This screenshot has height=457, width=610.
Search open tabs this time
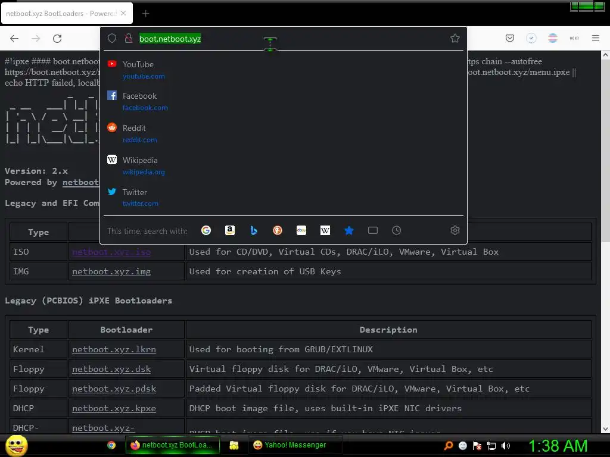pos(373,230)
